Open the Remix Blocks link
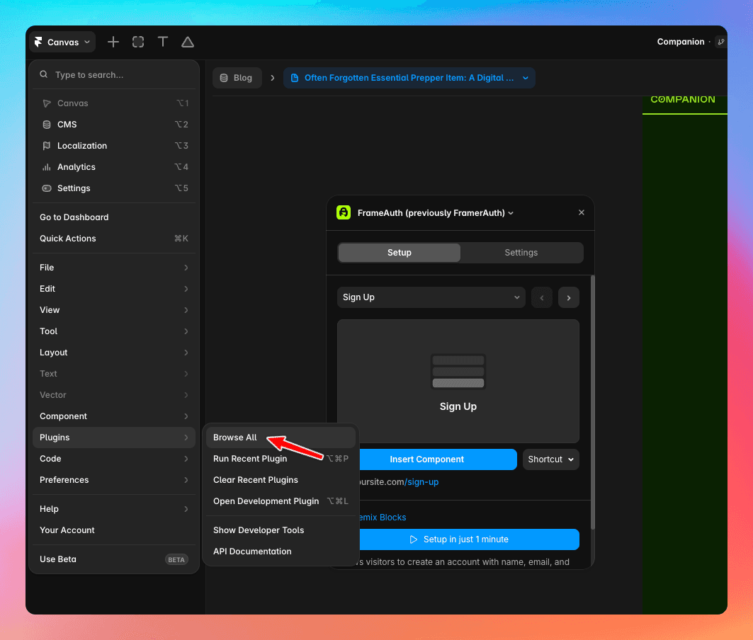This screenshot has height=640, width=753. tap(383, 517)
